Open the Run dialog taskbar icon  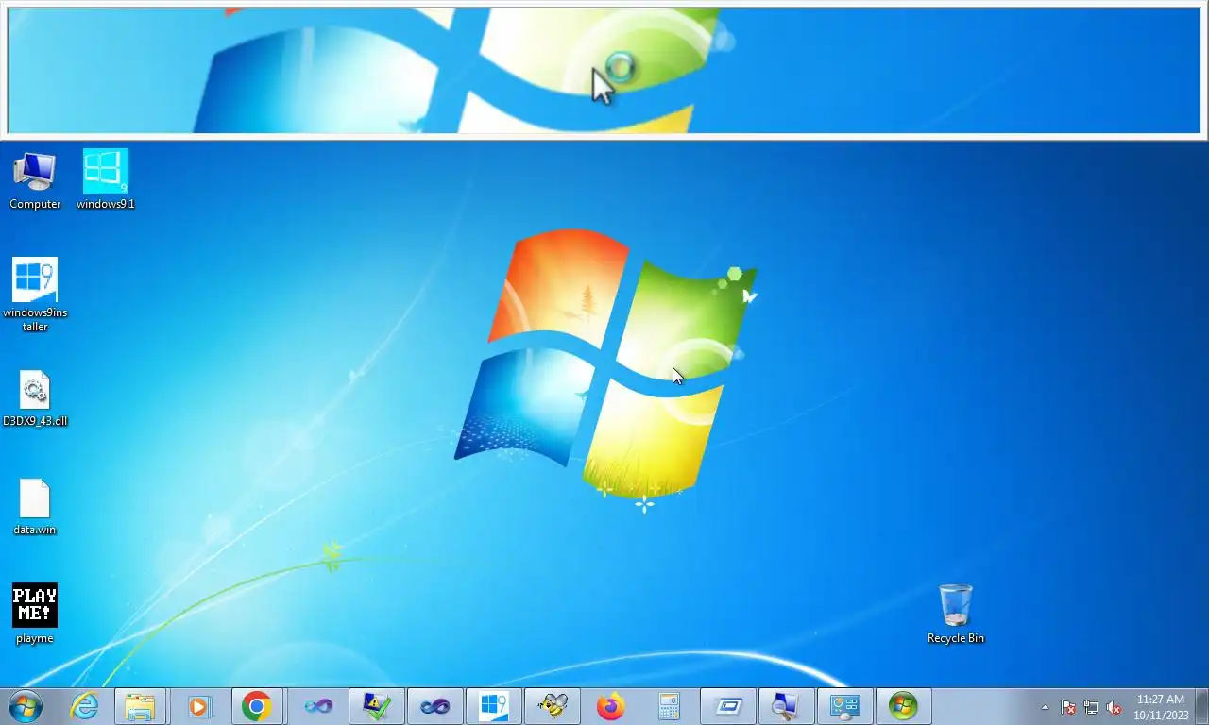click(727, 706)
